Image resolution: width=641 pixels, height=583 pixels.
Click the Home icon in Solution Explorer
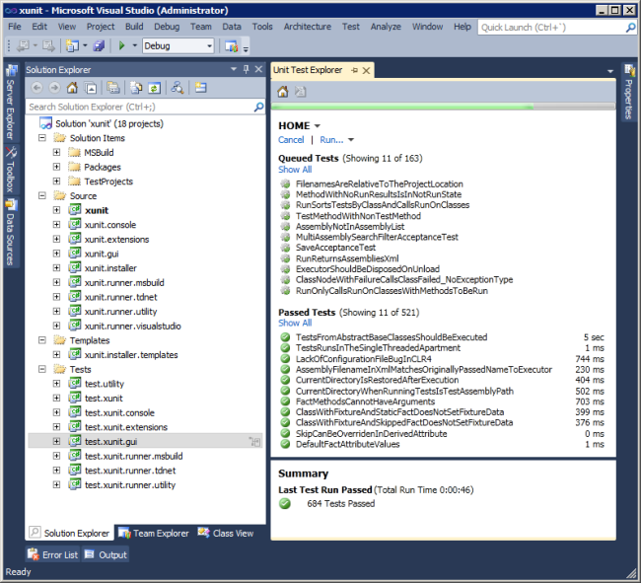(72, 88)
